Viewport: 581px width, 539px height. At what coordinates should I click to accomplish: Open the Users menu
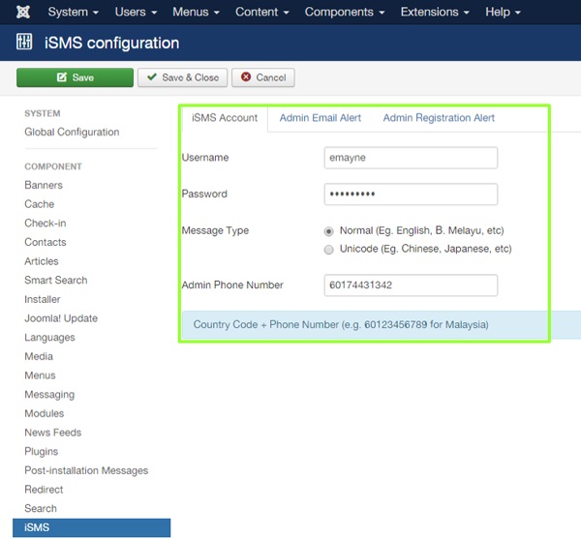point(136,12)
